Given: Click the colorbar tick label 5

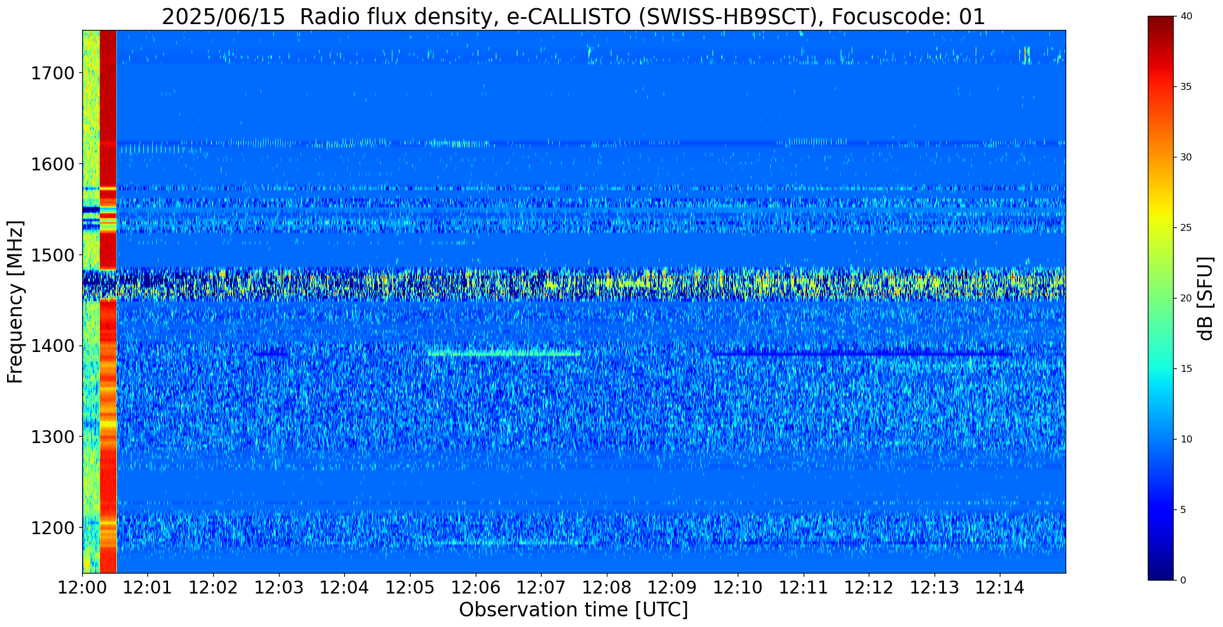Looking at the screenshot, I should (1183, 510).
